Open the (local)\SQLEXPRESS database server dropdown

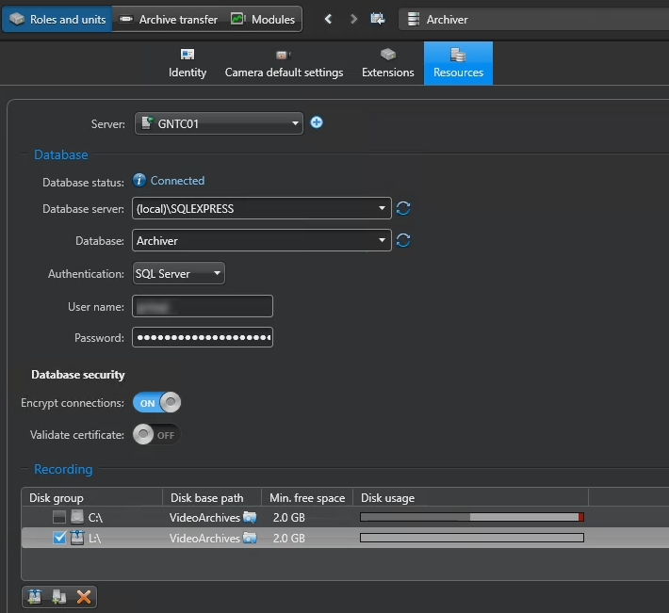coord(262,208)
